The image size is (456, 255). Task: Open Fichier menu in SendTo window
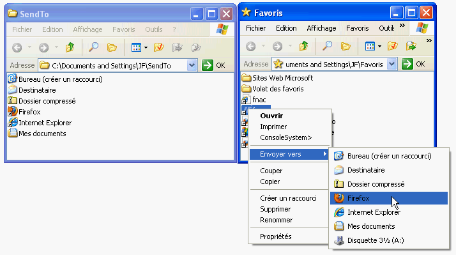(x=22, y=29)
